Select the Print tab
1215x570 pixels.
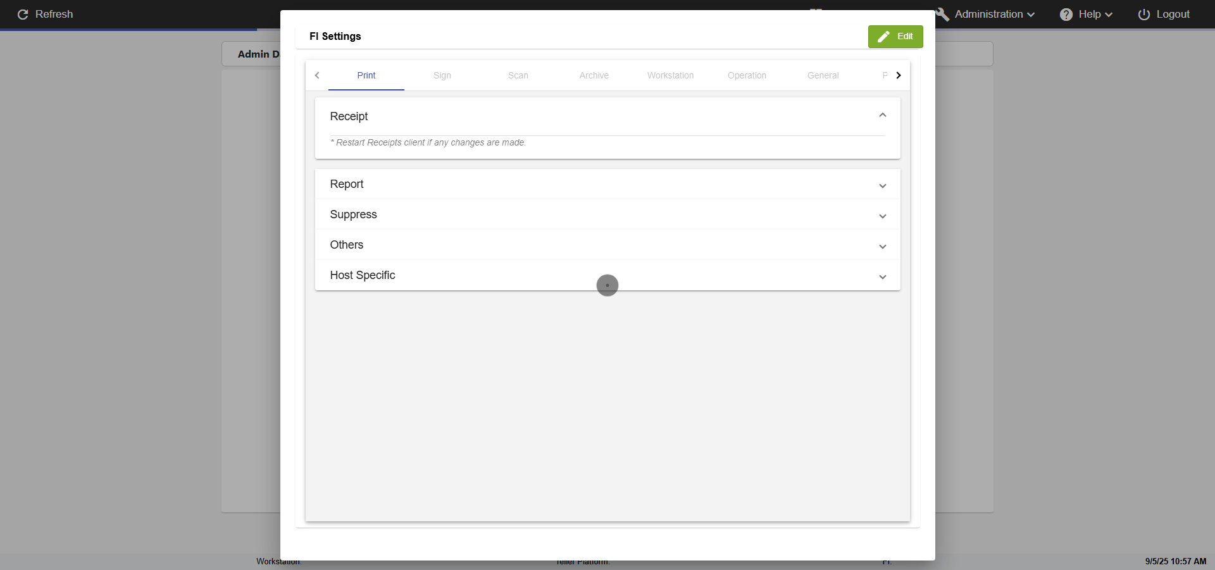point(366,75)
